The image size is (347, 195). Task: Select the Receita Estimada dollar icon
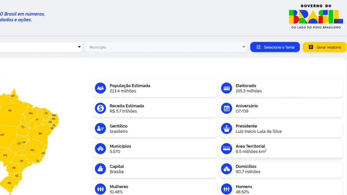coord(100,108)
